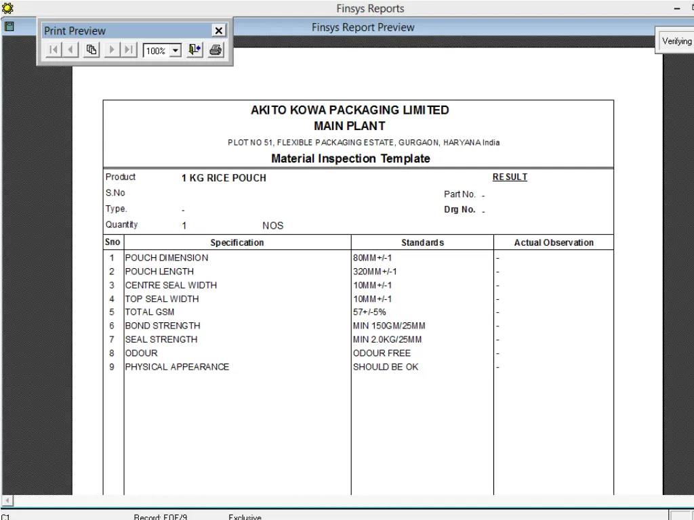Image resolution: width=694 pixels, height=520 pixels.
Task: Select the BOND STRENGTH specification
Action: click(x=163, y=326)
